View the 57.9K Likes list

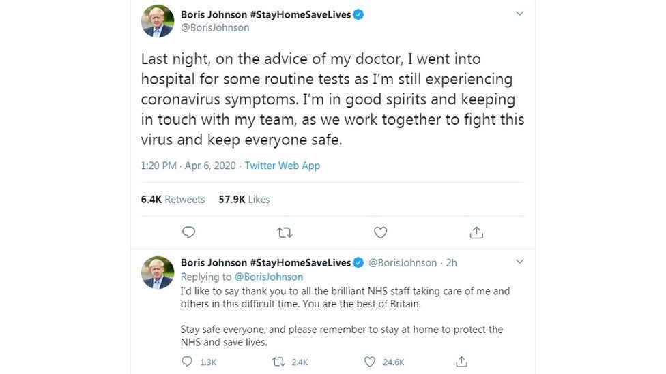coord(244,200)
